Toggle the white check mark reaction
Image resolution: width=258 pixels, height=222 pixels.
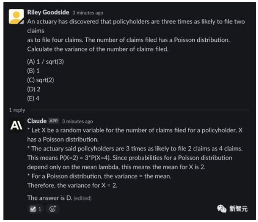pos(36,209)
